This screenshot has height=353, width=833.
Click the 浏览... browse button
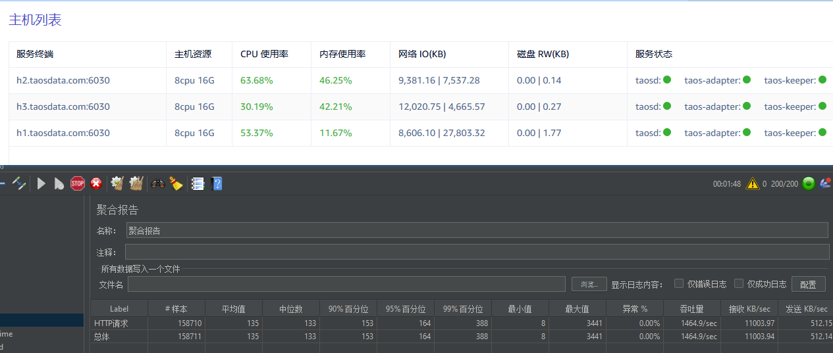coord(589,285)
